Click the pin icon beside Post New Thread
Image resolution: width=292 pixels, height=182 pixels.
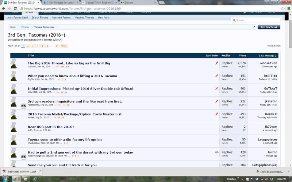coord(254,27)
